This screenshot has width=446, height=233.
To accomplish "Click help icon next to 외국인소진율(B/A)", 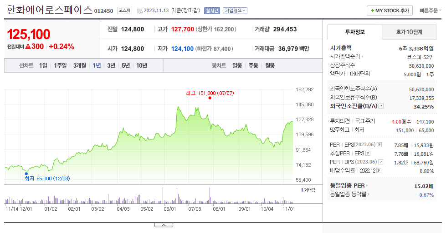I will (381, 106).
